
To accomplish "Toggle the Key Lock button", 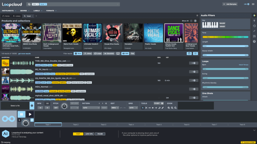I will [x=75, y=103].
